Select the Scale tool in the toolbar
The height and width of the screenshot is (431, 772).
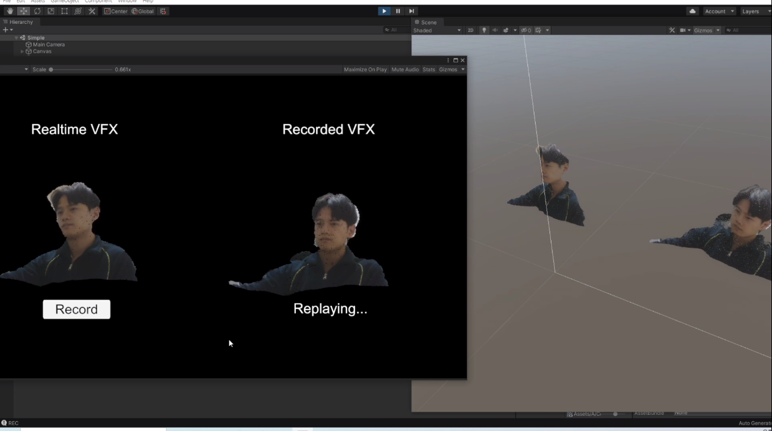[51, 11]
